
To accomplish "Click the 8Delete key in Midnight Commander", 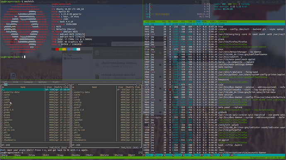I will pos(104,155).
